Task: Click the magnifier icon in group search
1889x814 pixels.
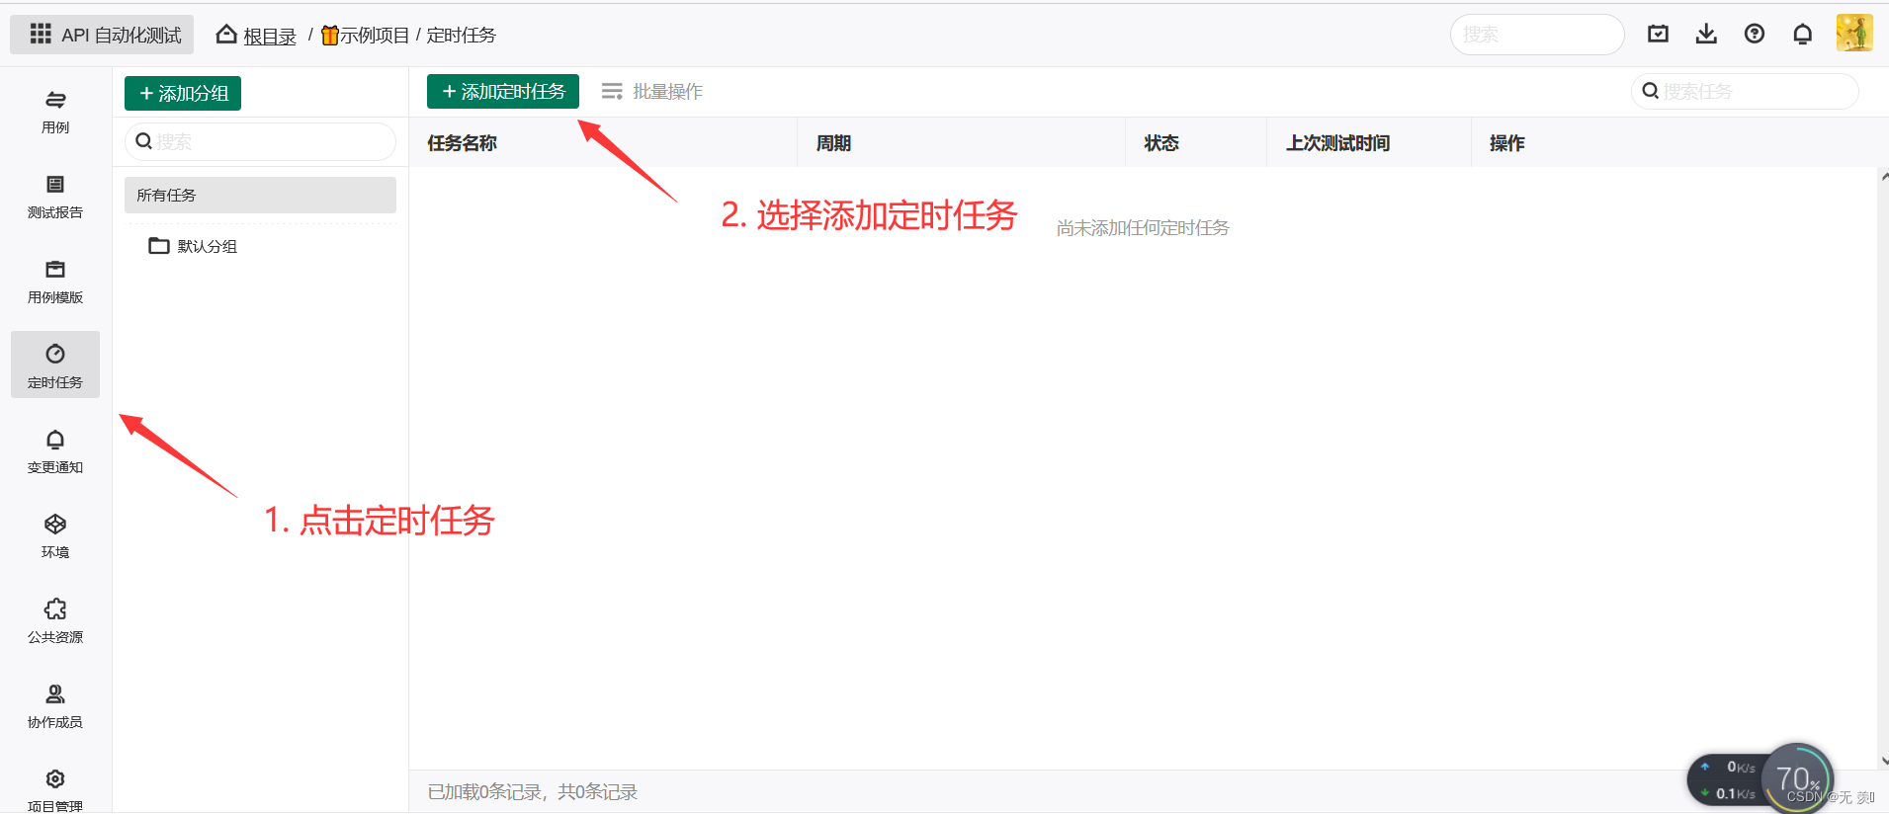Action: pos(143,141)
